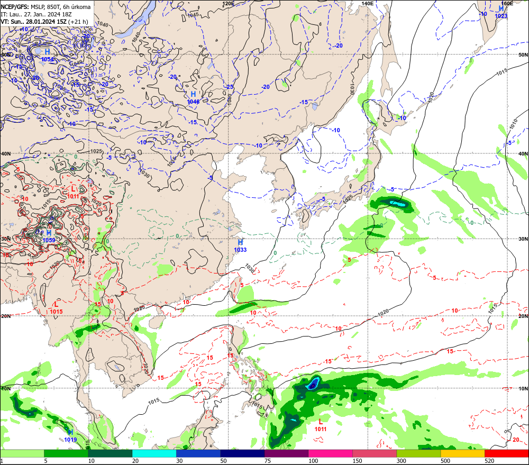
Task: Click the 160E longitude label
Action: click(507, 3)
